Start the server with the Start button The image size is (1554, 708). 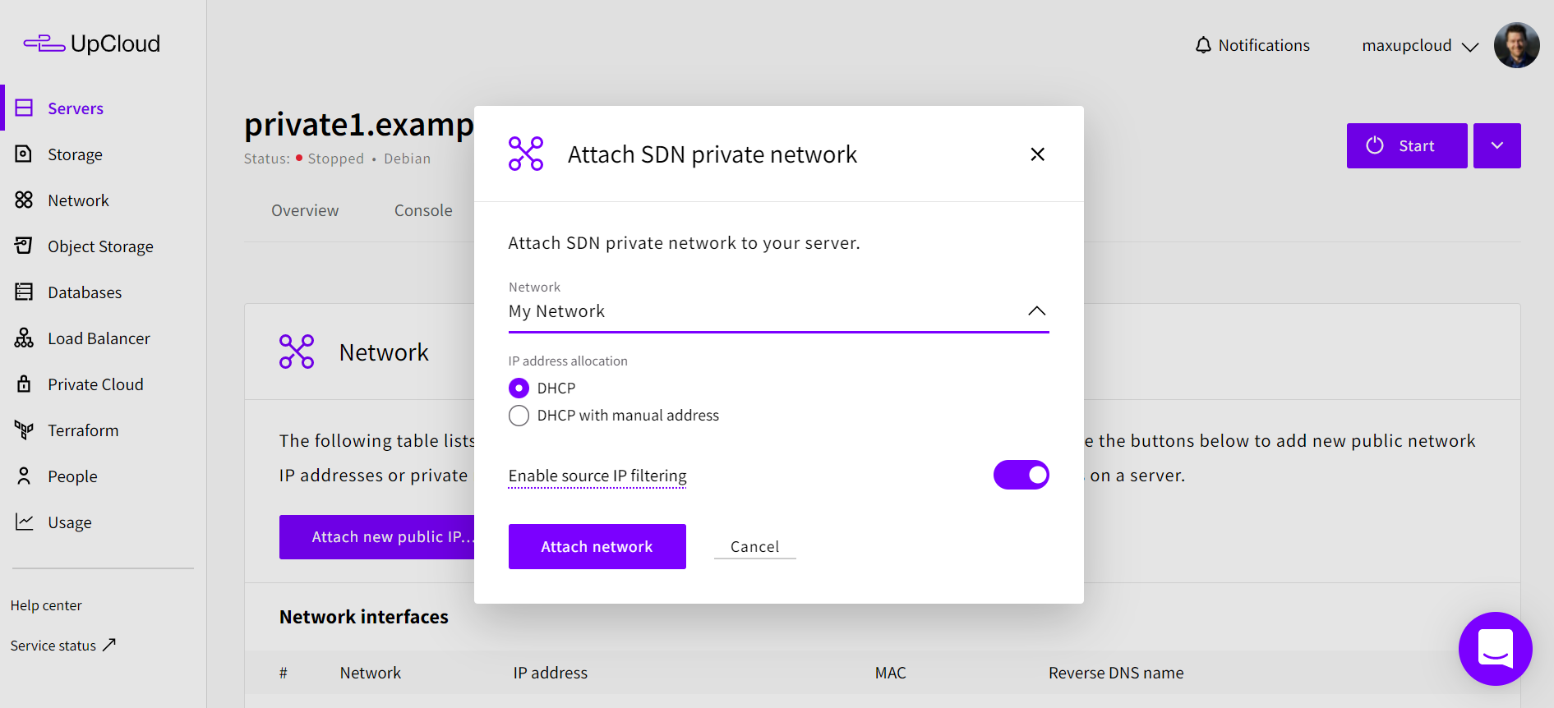point(1406,145)
